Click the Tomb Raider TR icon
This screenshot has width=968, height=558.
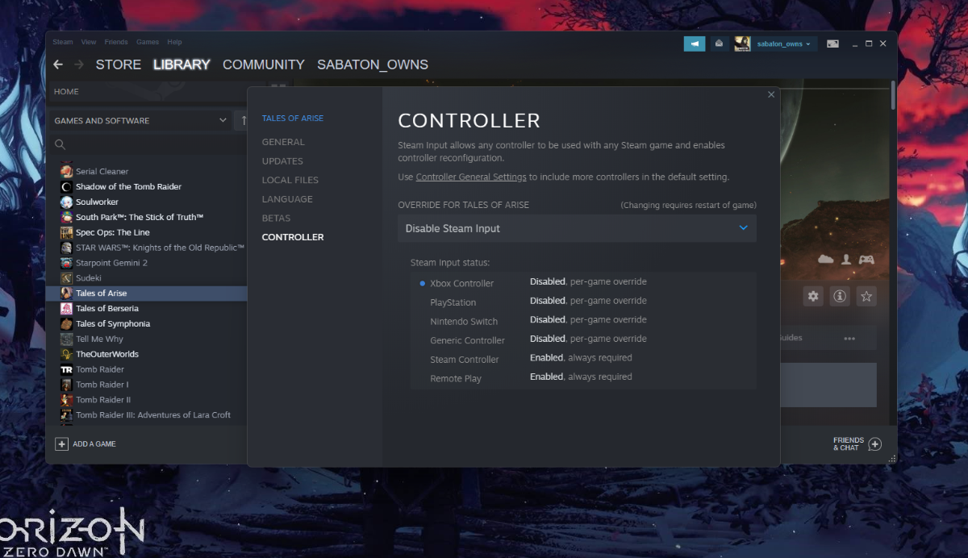click(67, 369)
